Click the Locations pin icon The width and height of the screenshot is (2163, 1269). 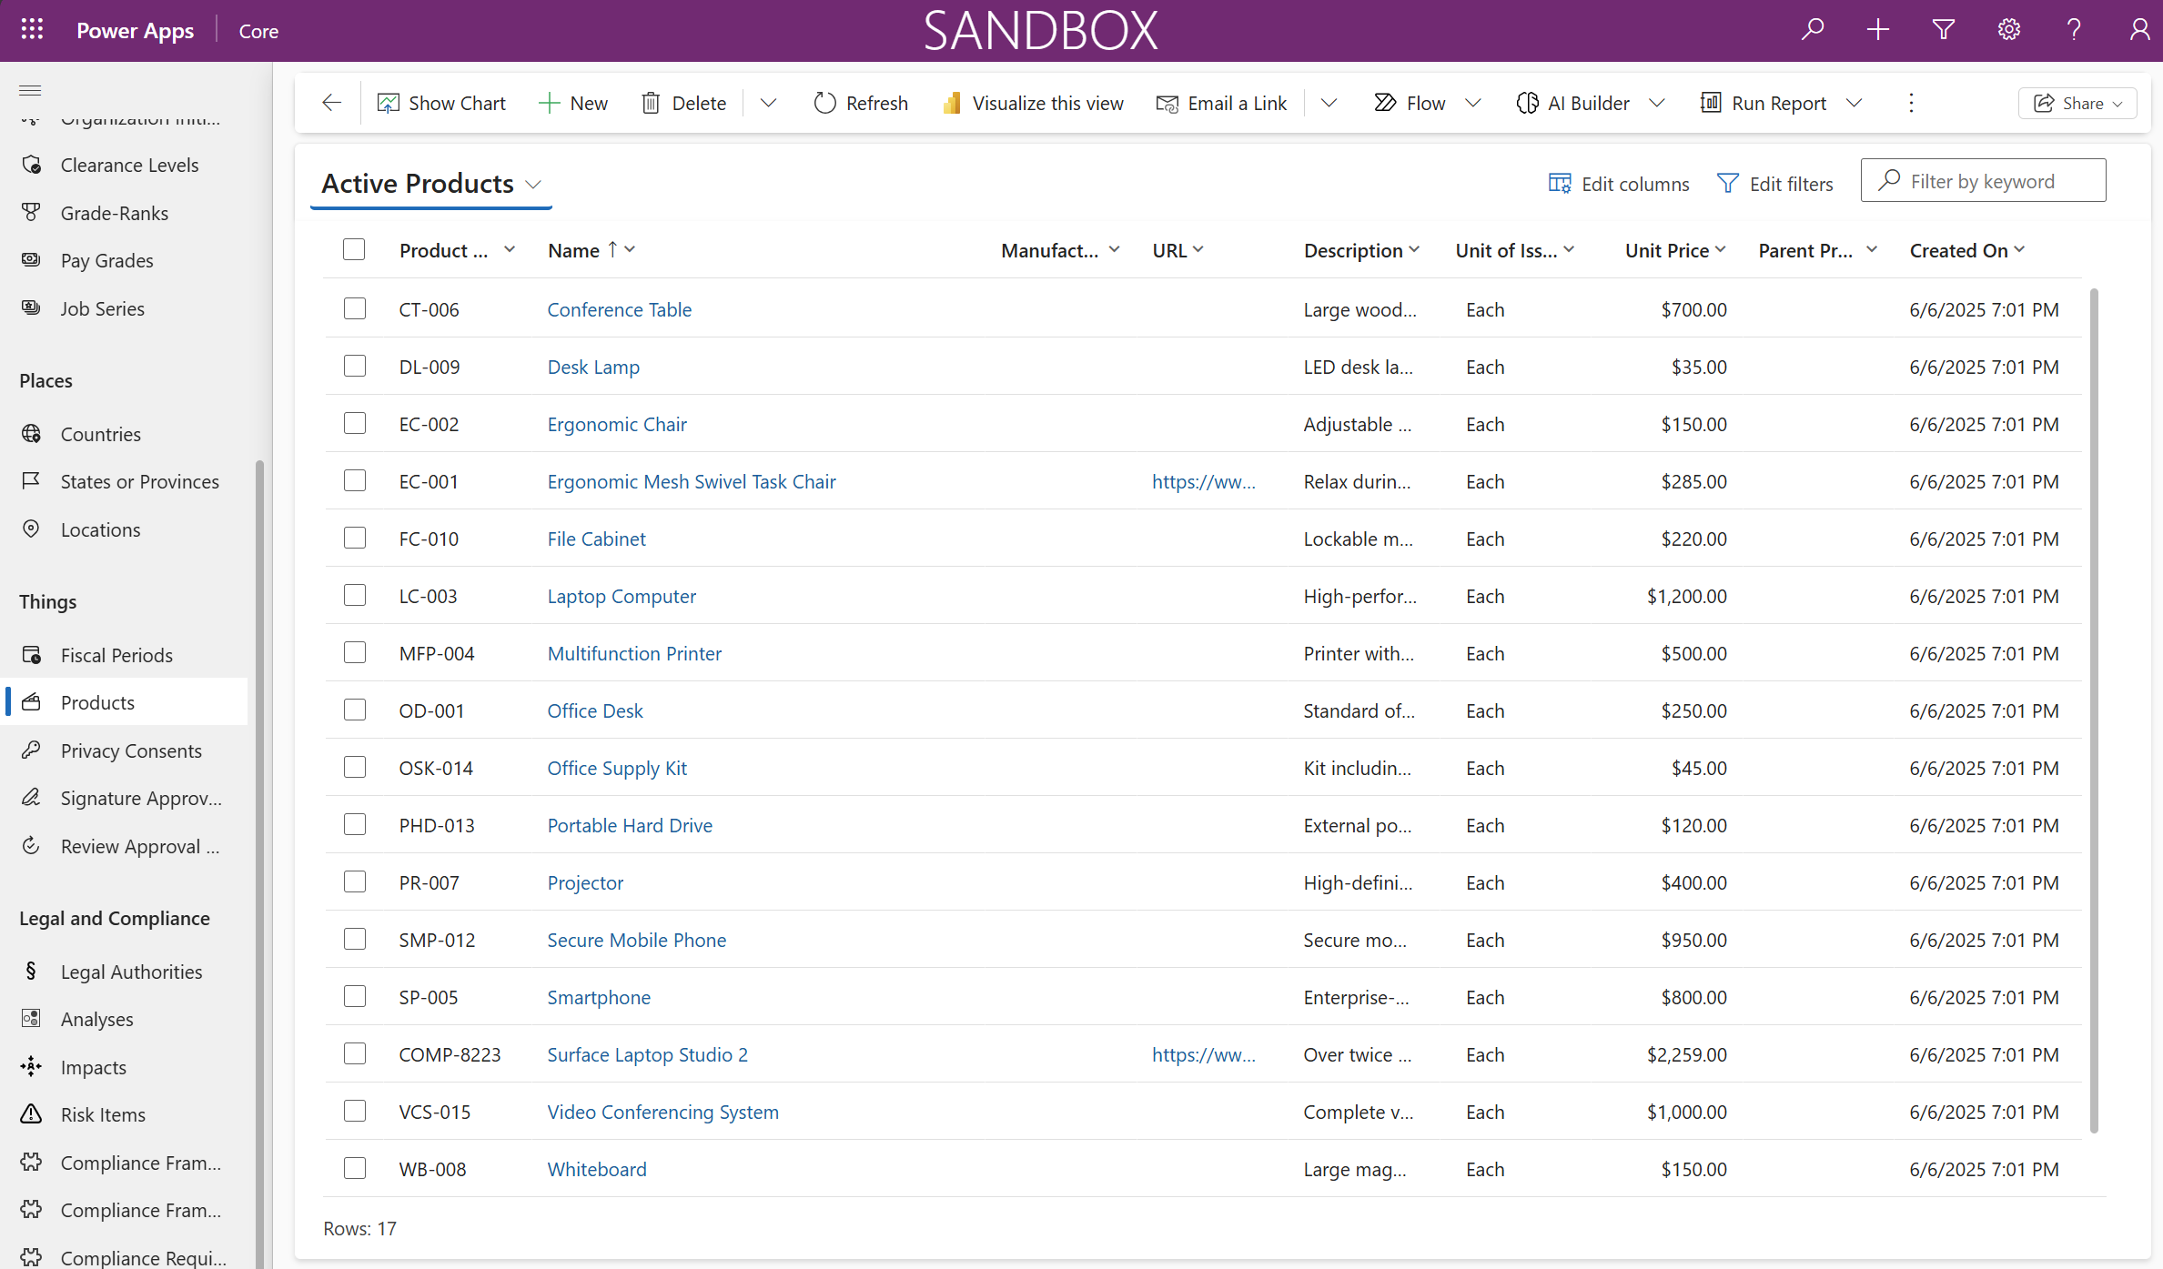[31, 529]
